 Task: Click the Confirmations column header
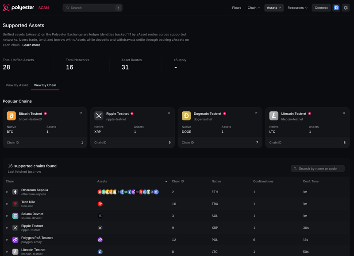(263, 182)
